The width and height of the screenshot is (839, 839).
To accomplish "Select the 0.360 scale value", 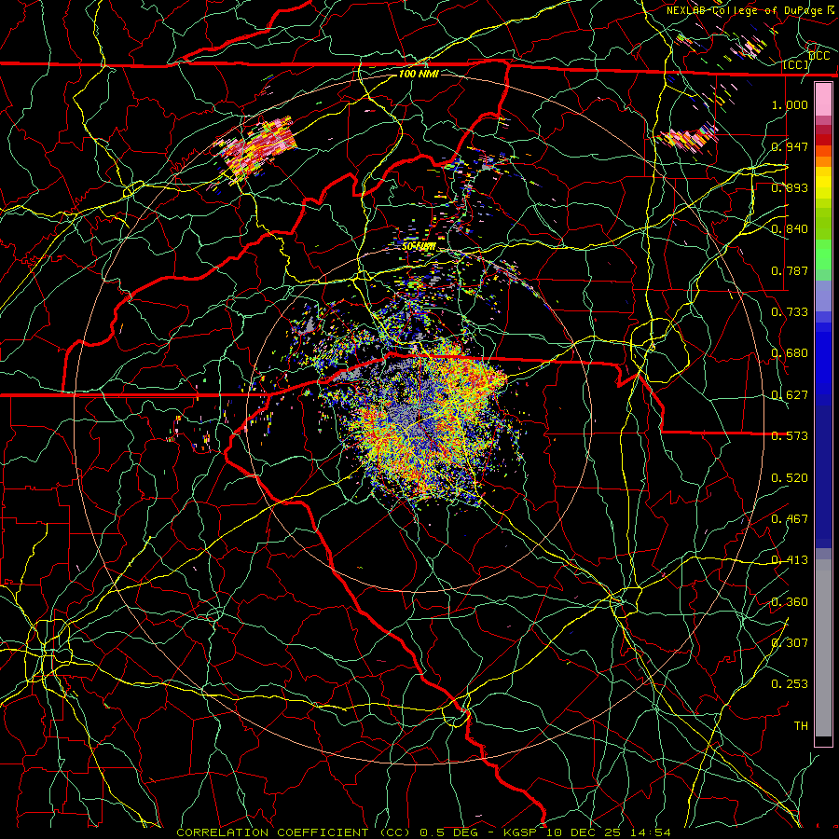I will coord(790,602).
